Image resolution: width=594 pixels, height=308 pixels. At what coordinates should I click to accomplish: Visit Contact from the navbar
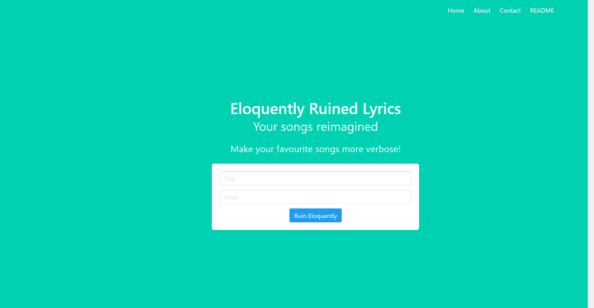click(510, 10)
